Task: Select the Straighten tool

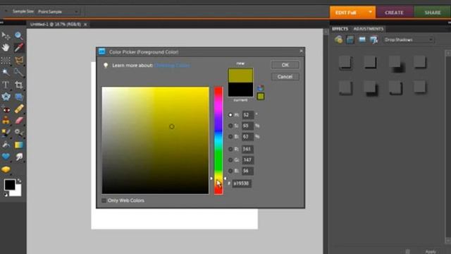Action: point(19,97)
